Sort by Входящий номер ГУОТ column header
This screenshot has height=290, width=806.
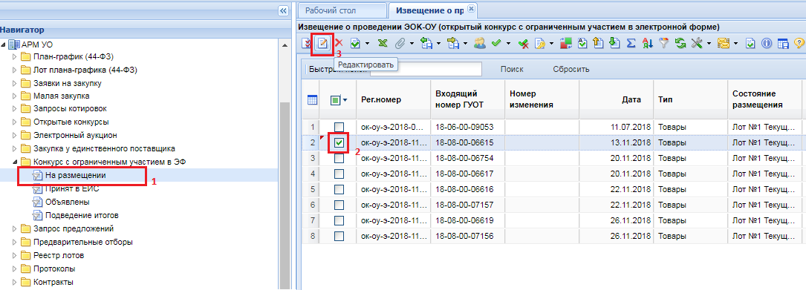[467, 100]
